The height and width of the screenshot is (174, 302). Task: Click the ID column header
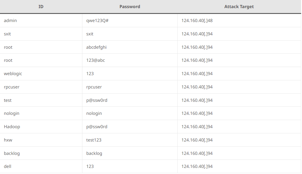click(41, 7)
